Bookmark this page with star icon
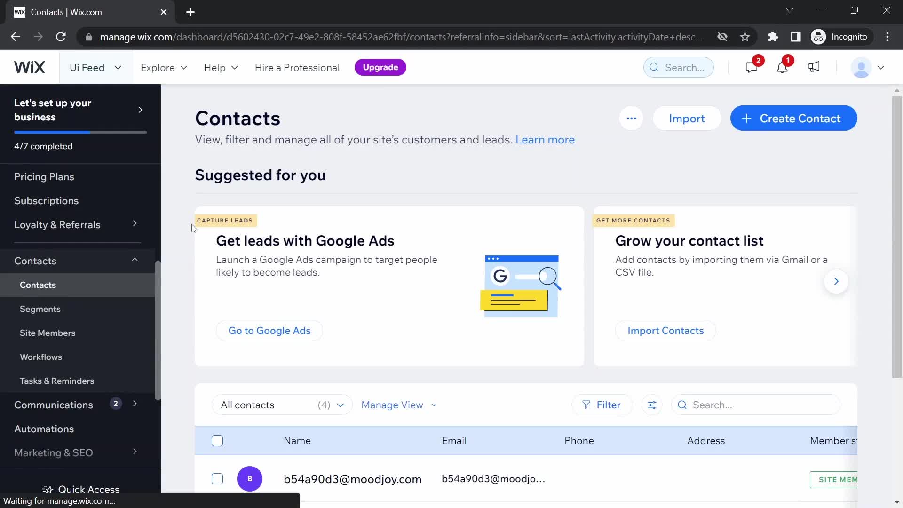Screen dimensions: 903x508 pos(745,37)
